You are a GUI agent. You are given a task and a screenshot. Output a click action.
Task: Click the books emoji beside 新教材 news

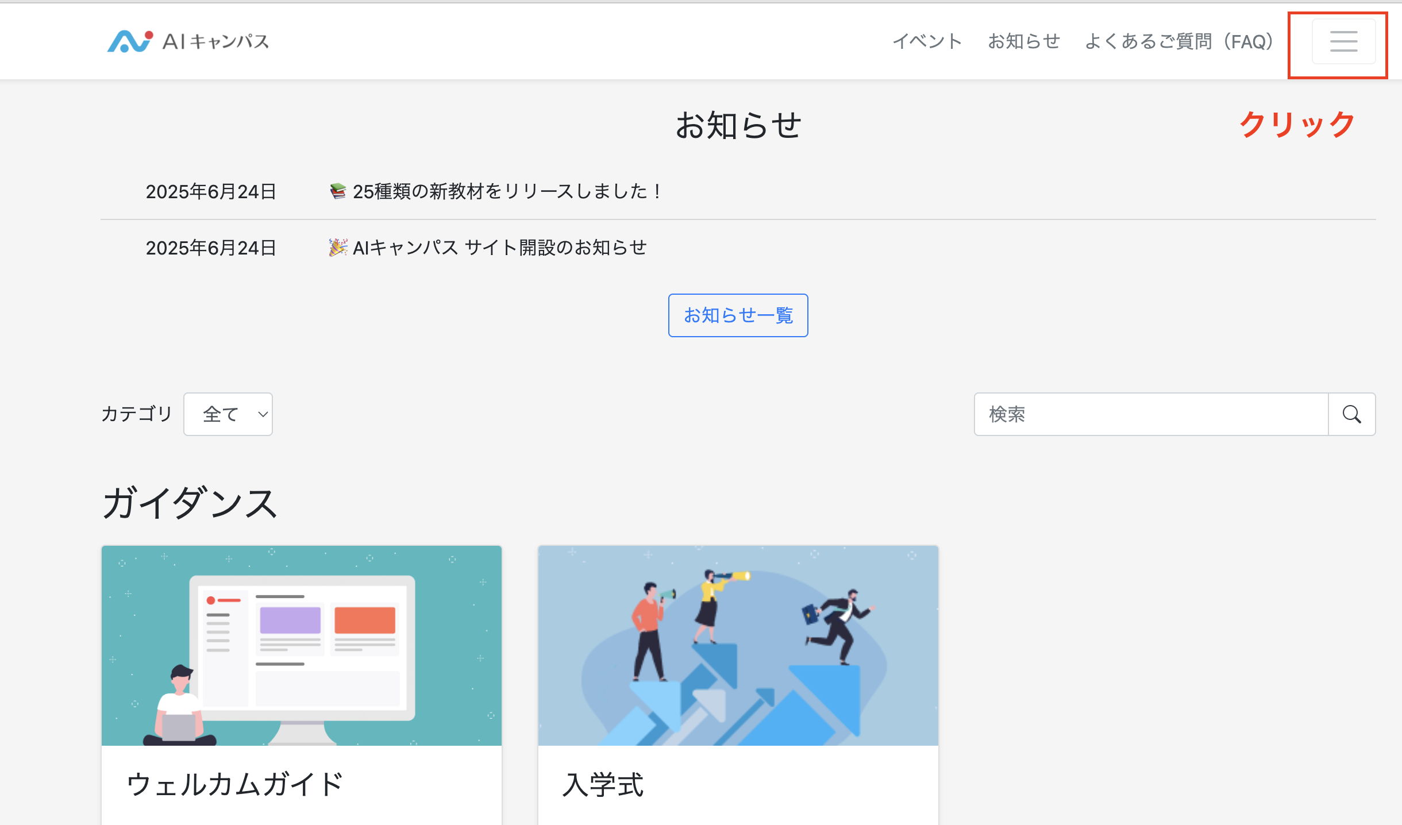coord(338,191)
